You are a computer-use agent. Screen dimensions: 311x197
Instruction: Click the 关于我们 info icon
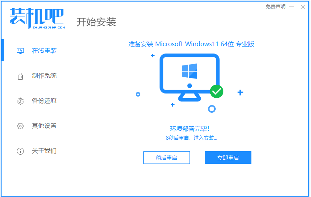pyautogui.click(x=20, y=151)
